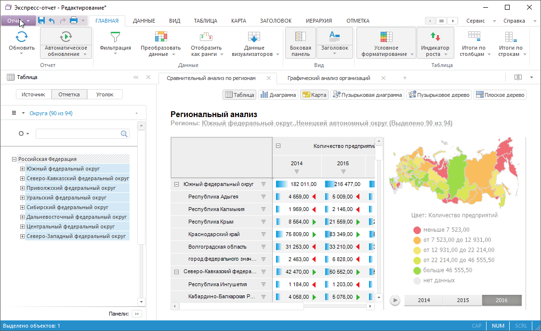Click the Уголок button
Viewport: 541px width, 331px height.
tap(105, 94)
